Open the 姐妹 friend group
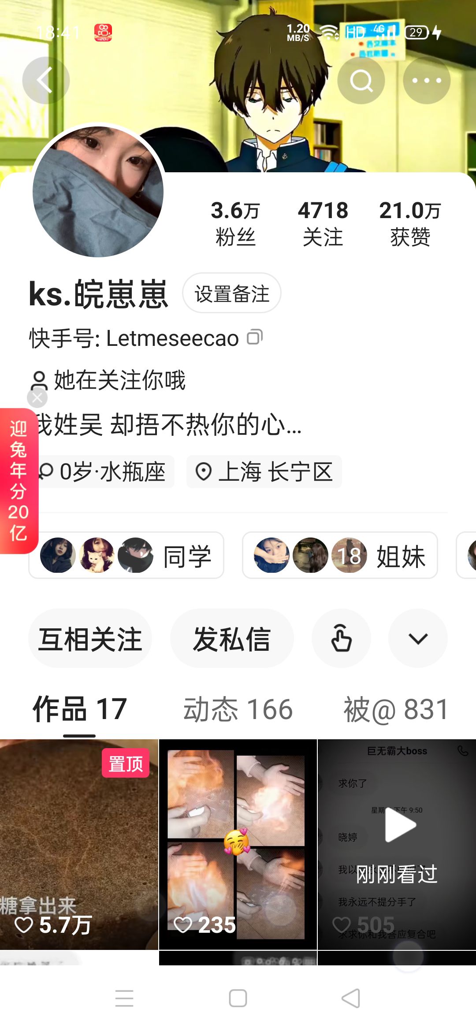The width and height of the screenshot is (476, 1031). pyautogui.click(x=340, y=555)
